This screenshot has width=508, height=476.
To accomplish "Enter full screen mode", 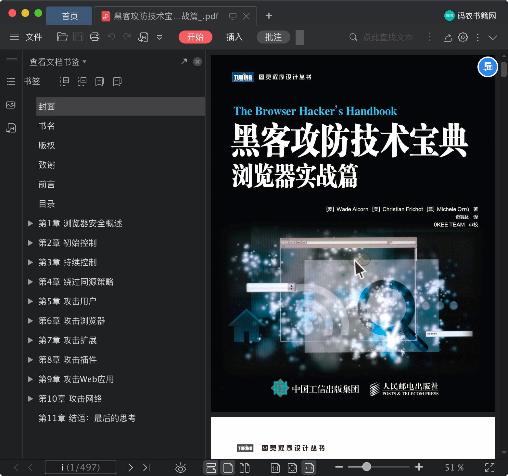I will coord(490,468).
